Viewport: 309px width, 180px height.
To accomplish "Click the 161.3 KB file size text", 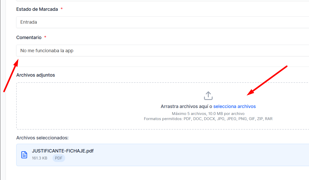I will click(39, 158).
